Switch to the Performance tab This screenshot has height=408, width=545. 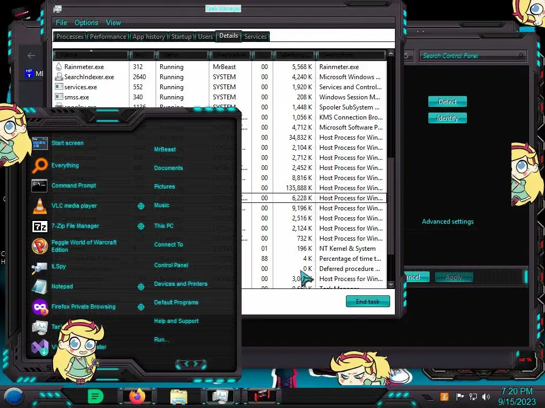pos(108,37)
